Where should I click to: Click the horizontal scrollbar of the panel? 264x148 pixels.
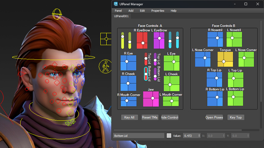tap(178, 130)
